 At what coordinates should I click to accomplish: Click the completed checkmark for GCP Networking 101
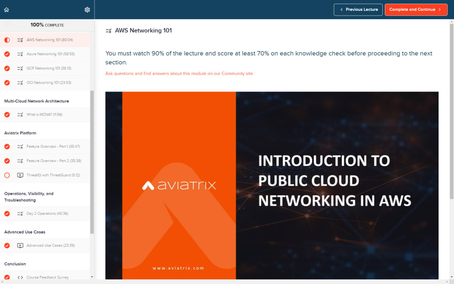7,68
